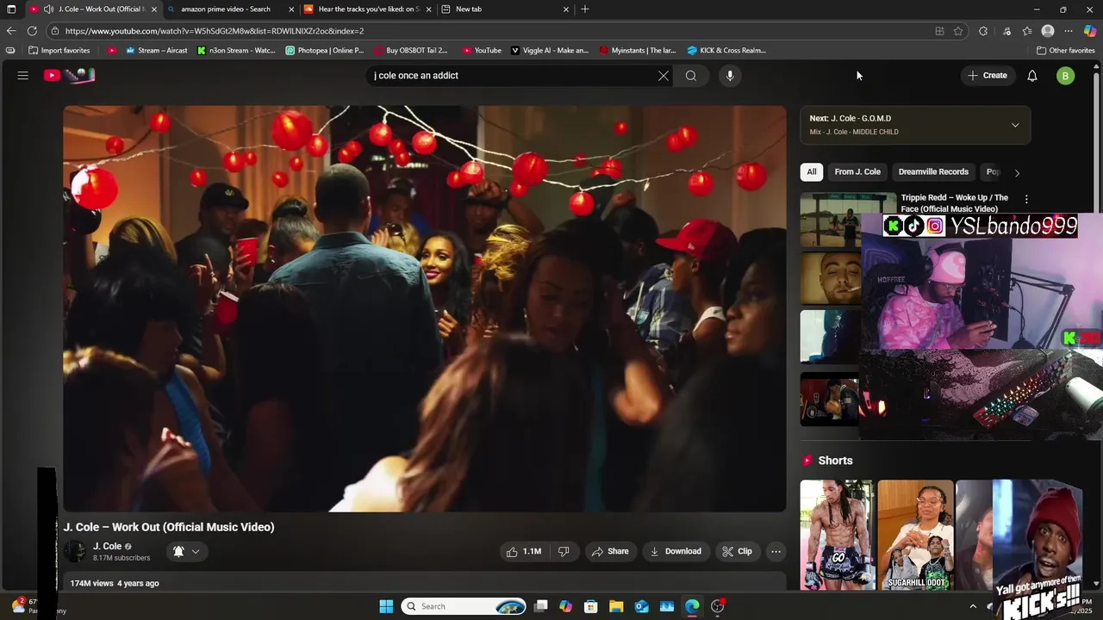This screenshot has width=1103, height=620.
Task: Start voice search with the microphone icon
Action: [x=730, y=76]
